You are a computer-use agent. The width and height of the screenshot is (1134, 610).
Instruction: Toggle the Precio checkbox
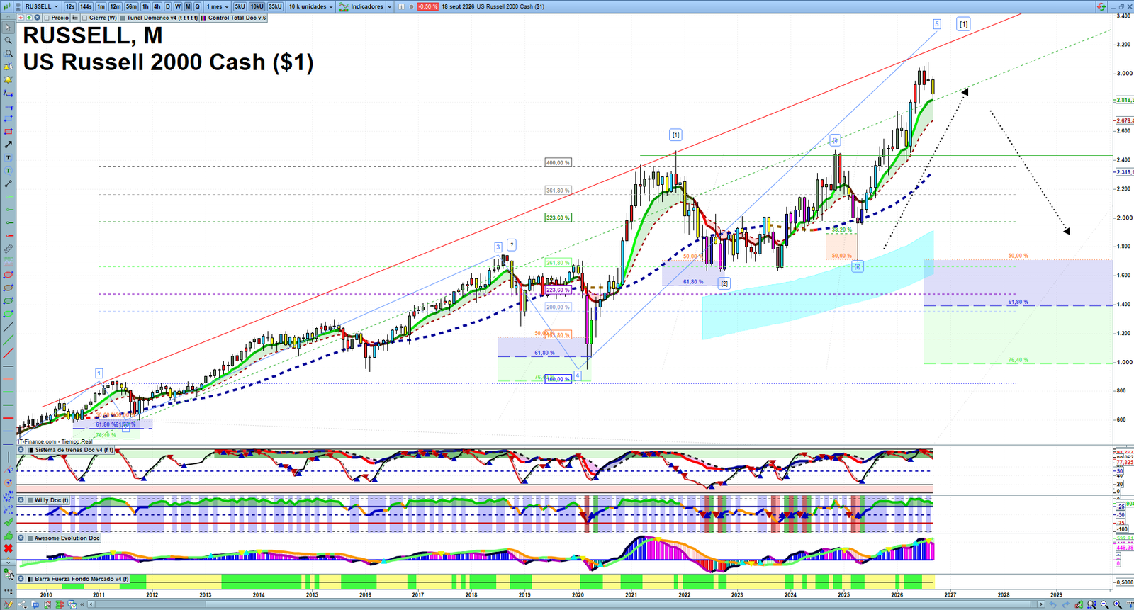pos(47,18)
